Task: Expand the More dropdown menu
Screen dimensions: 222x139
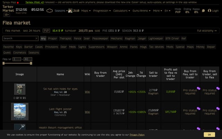Action: (x=157, y=11)
